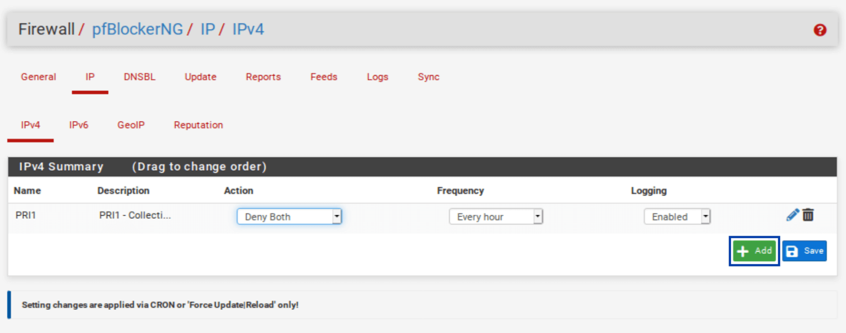Open the Frequency dropdown showing Every hour

pos(495,216)
